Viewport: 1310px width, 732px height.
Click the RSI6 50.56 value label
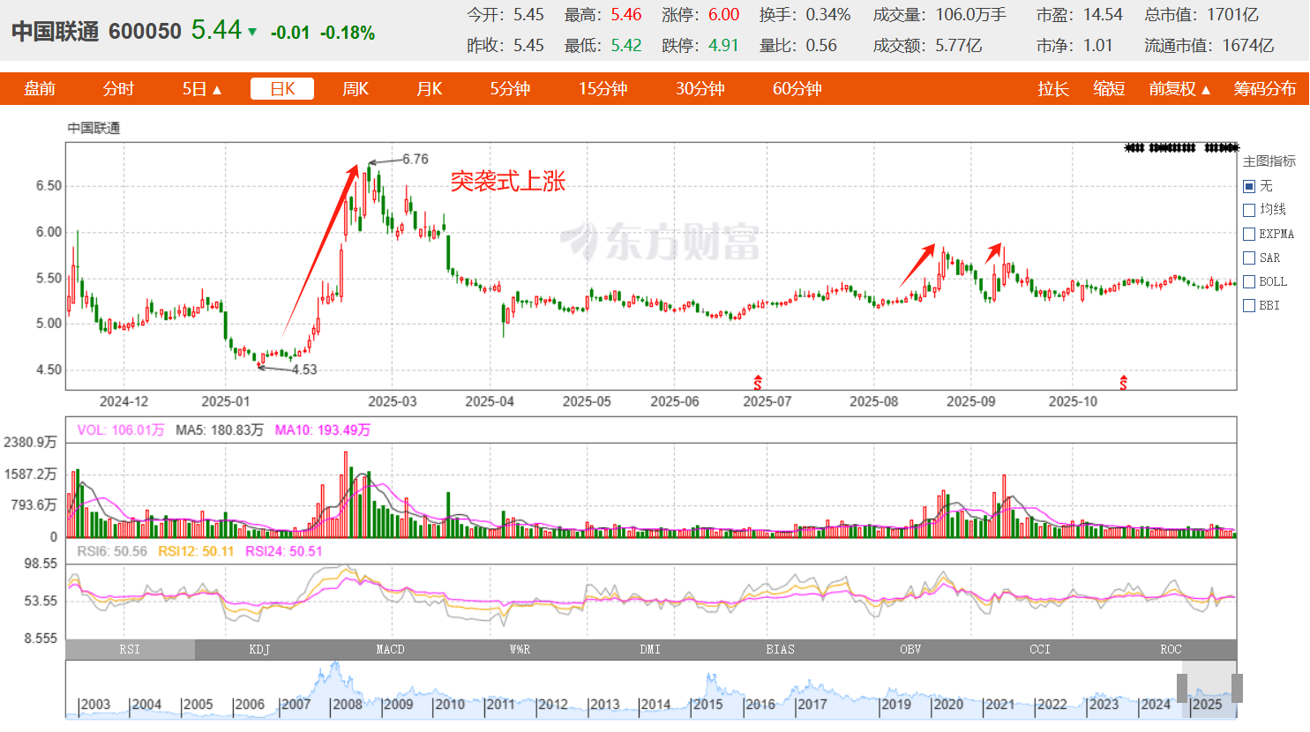click(x=112, y=551)
